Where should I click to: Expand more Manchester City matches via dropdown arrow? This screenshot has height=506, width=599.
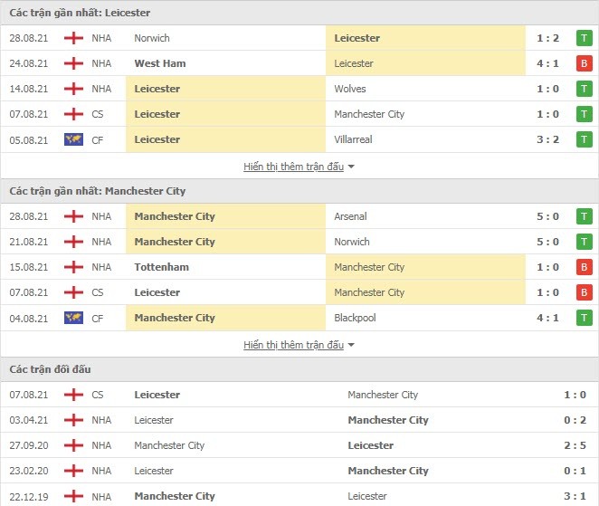[x=351, y=345]
